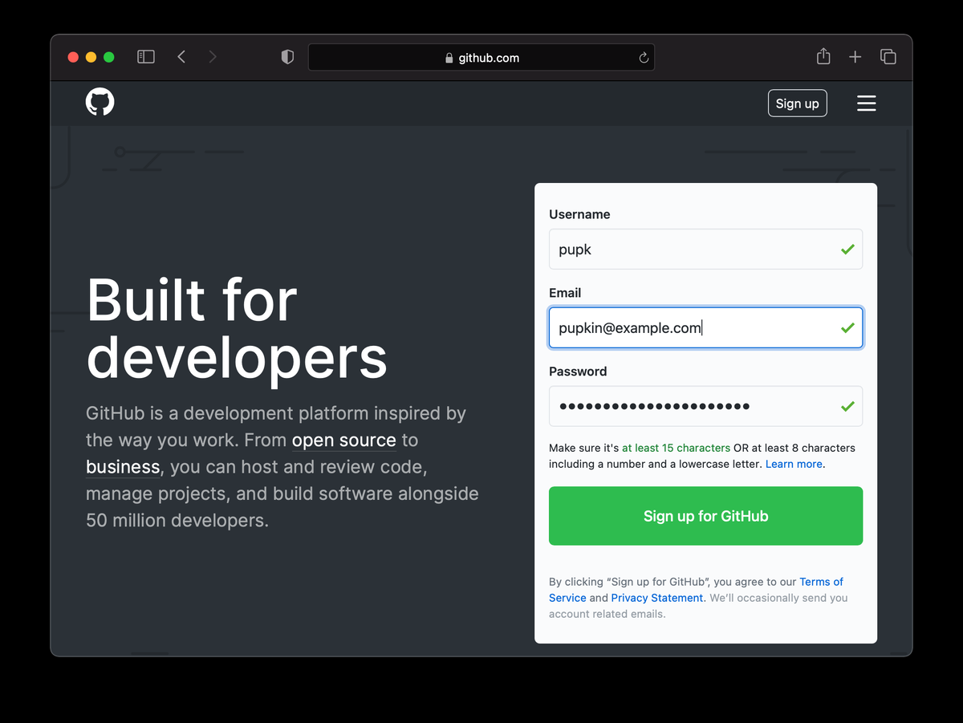
Task: Open the Learn more link
Action: [794, 464]
